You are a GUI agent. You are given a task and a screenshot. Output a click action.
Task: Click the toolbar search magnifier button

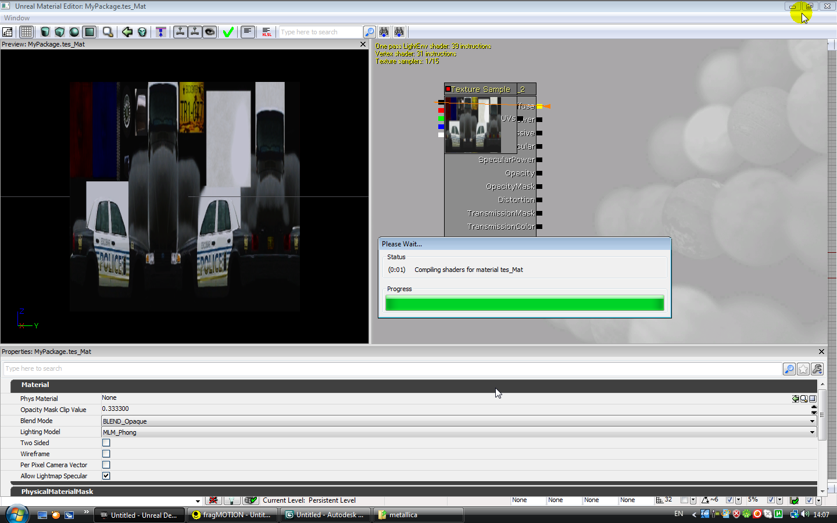tap(369, 32)
